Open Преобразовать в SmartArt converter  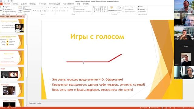(x=82, y=12)
